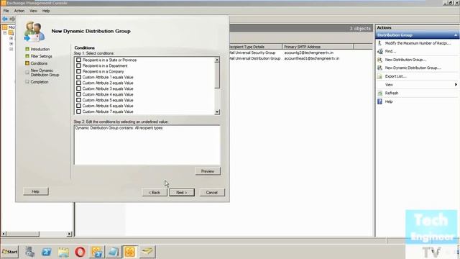Open Help in Actions pane

coord(389,101)
